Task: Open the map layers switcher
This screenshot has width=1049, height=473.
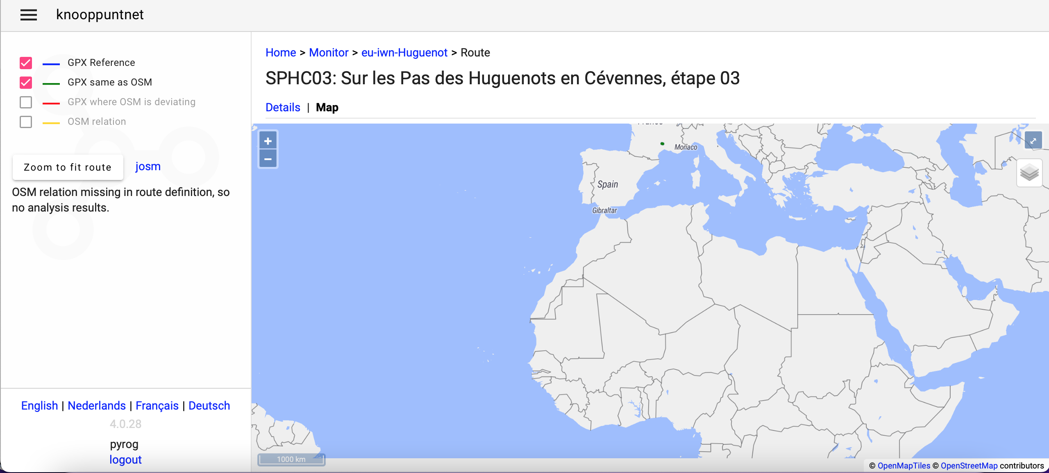Action: point(1029,173)
